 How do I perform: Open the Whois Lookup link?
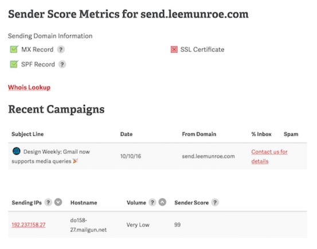tap(29, 87)
